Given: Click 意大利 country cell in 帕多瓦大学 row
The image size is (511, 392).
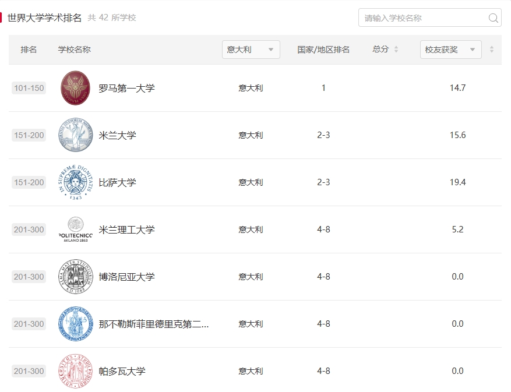Looking at the screenshot, I should click(251, 371).
